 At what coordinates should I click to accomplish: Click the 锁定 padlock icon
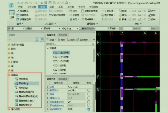(71, 19)
